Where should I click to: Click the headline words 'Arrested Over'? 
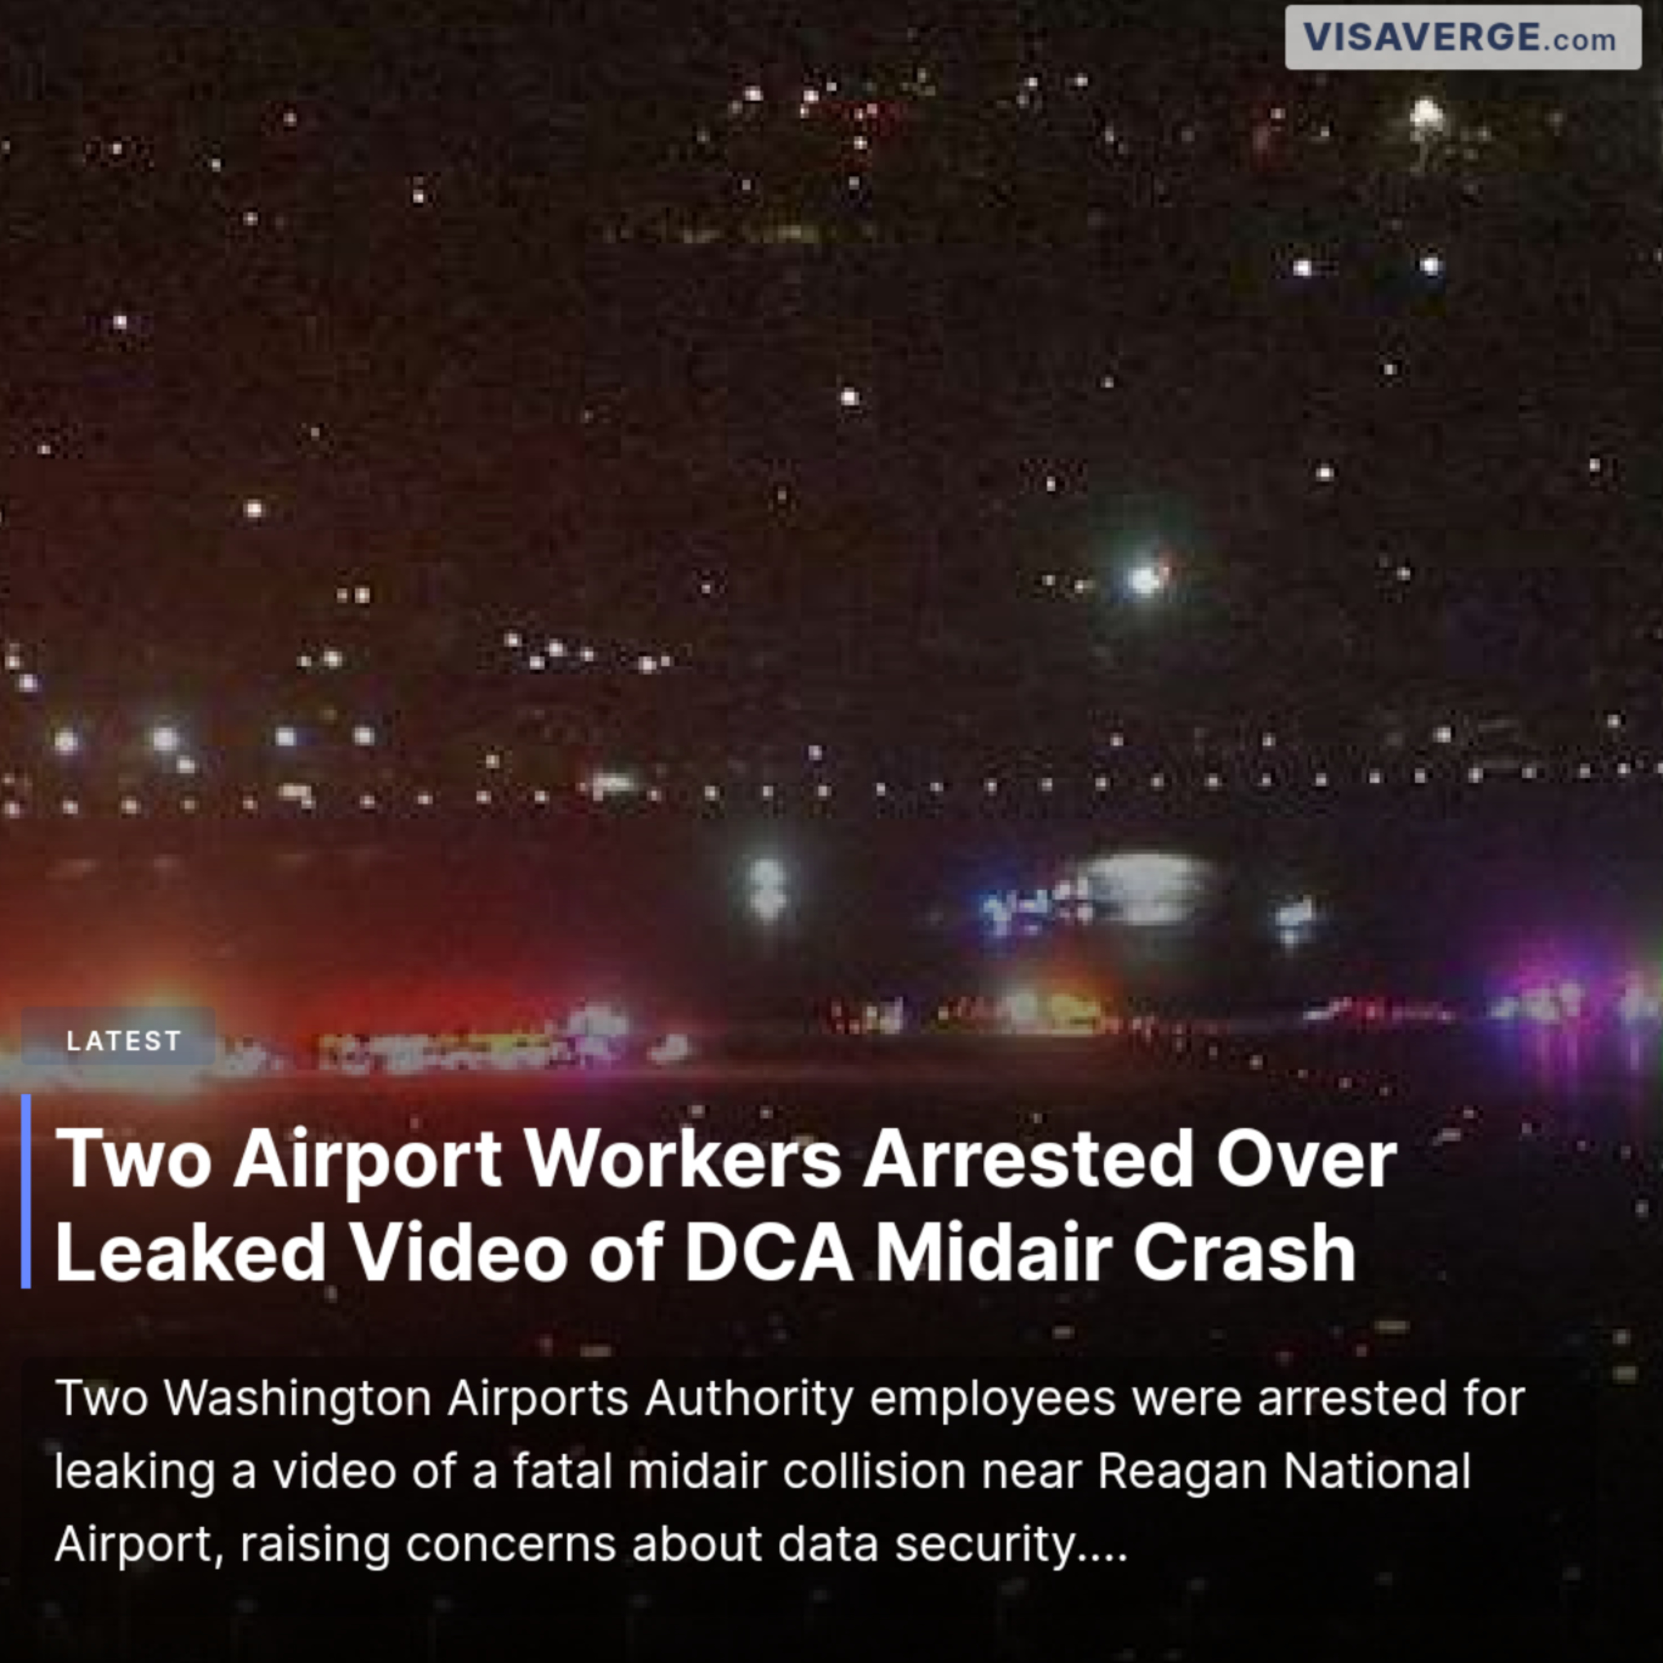click(1129, 1159)
